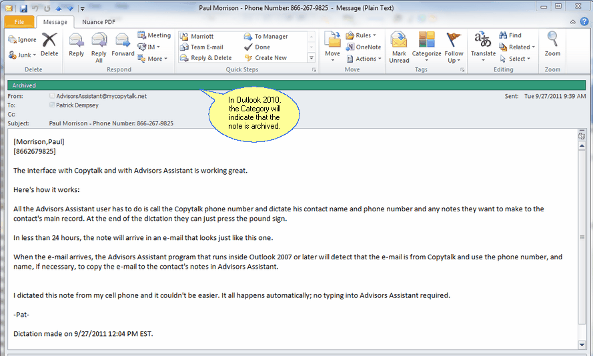This screenshot has width=593, height=356.
Task: Click the subject line text
Action: click(x=111, y=123)
